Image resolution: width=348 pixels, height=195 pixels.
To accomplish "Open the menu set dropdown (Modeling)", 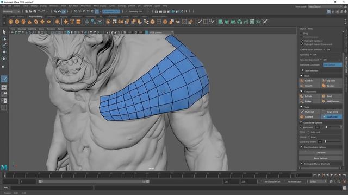I will point(11,11).
